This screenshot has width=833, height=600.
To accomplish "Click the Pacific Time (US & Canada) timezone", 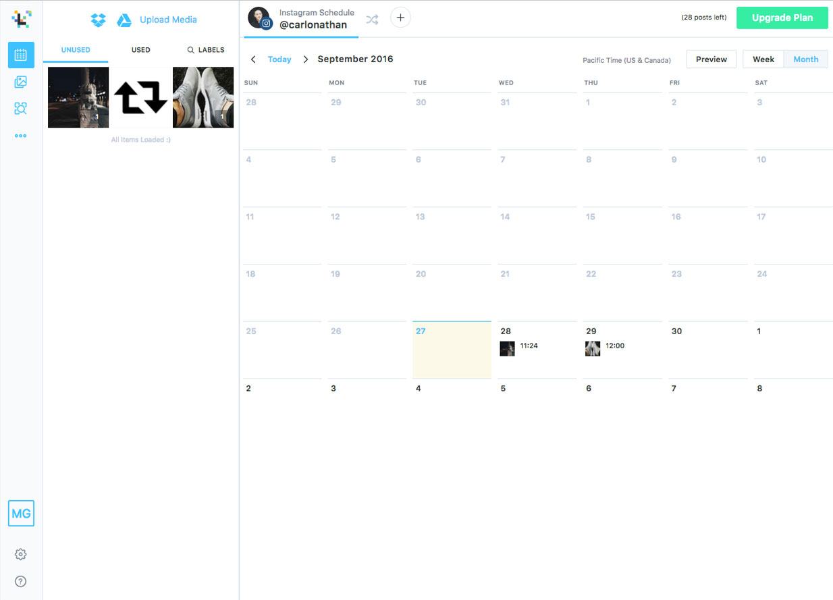I will coord(627,60).
